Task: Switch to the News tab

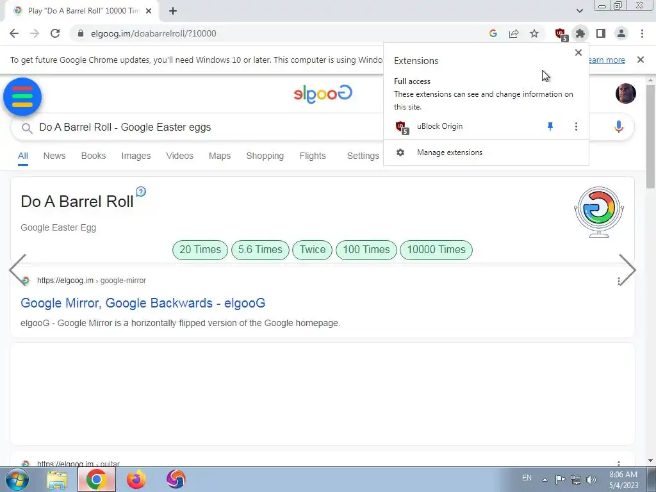Action: coord(54,156)
